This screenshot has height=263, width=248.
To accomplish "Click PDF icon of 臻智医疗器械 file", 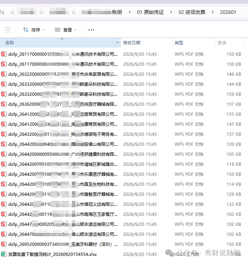I will tap(4, 194).
